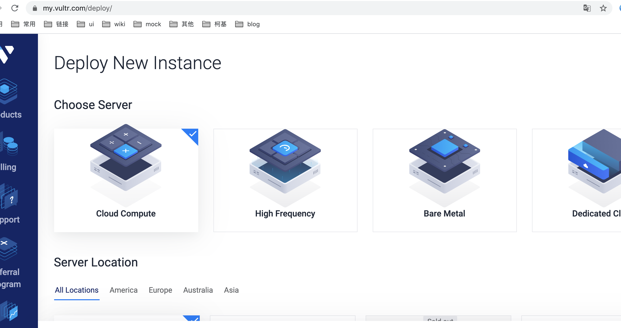The width and height of the screenshot is (621, 328).
Task: Reload the page
Action: [15, 8]
